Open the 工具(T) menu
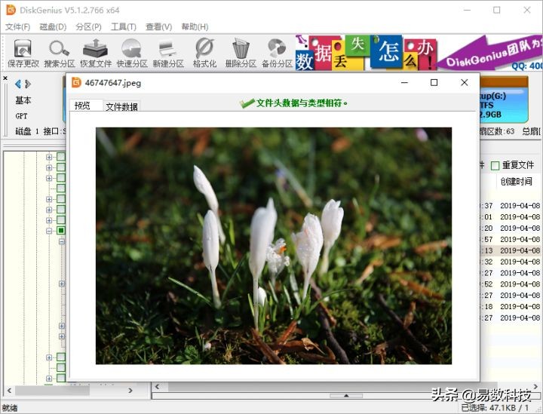The image size is (543, 414). [123, 26]
